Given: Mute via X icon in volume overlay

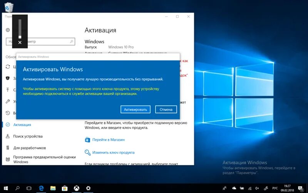Looking at the screenshot, I should 20,42.
